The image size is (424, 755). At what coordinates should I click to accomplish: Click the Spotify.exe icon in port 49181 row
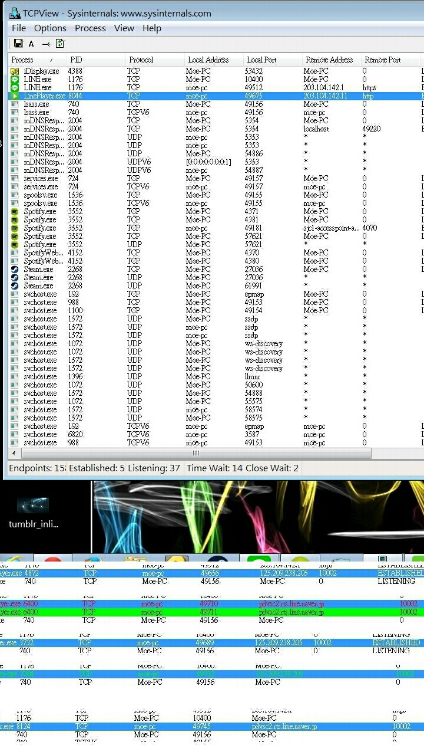15,228
